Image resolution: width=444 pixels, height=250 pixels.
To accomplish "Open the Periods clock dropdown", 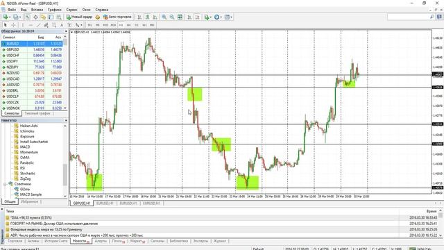I will (218, 17).
